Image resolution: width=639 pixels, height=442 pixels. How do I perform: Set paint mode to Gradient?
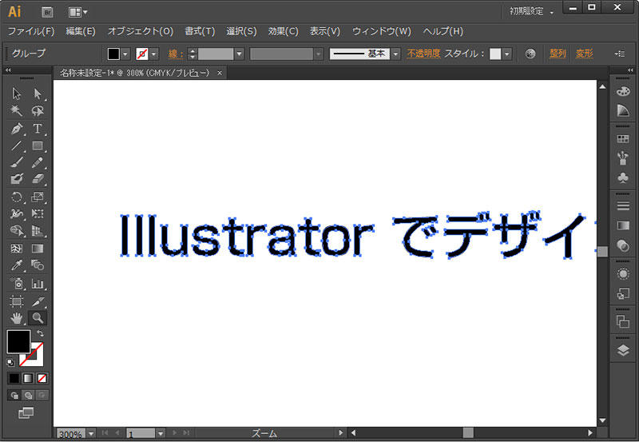(x=28, y=378)
